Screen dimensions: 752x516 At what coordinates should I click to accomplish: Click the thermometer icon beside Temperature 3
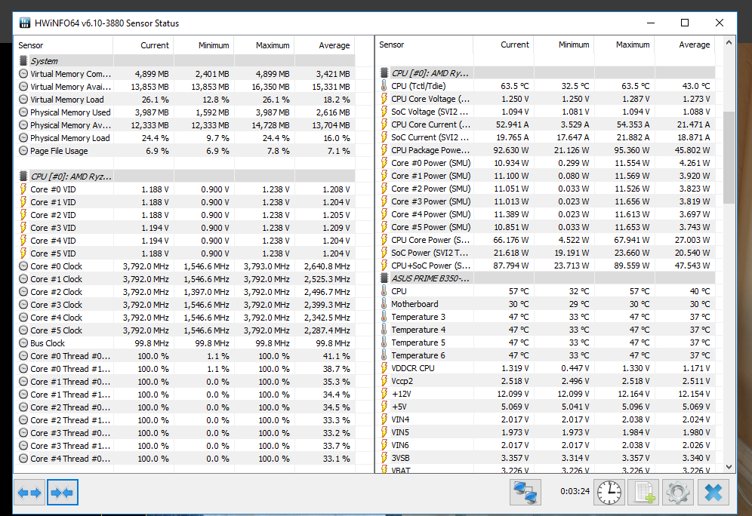[x=384, y=317]
